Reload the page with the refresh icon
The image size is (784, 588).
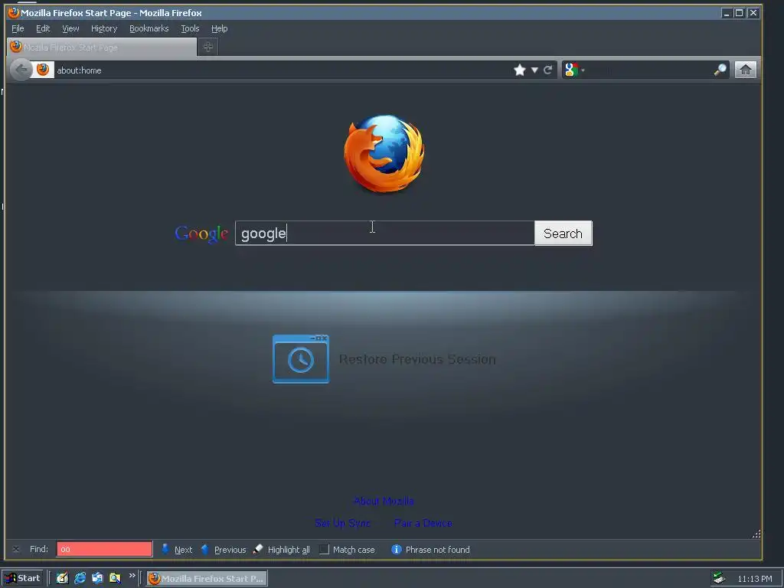click(x=548, y=70)
